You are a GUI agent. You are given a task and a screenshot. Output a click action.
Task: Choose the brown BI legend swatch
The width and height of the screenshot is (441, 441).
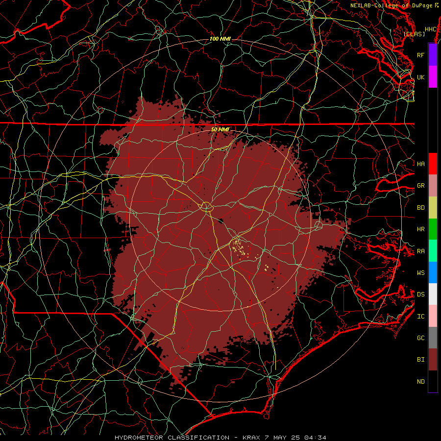tap(433, 360)
